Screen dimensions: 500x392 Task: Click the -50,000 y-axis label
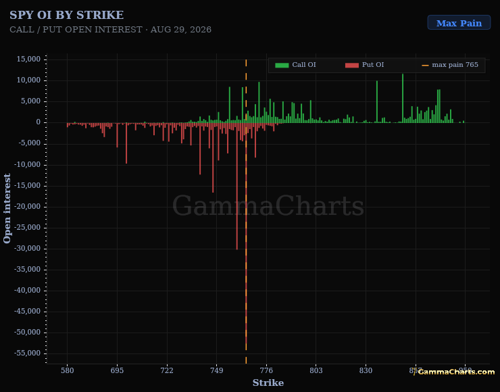(x=28, y=333)
